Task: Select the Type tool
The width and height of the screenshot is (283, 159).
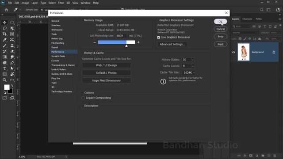Action: (x=4, y=69)
